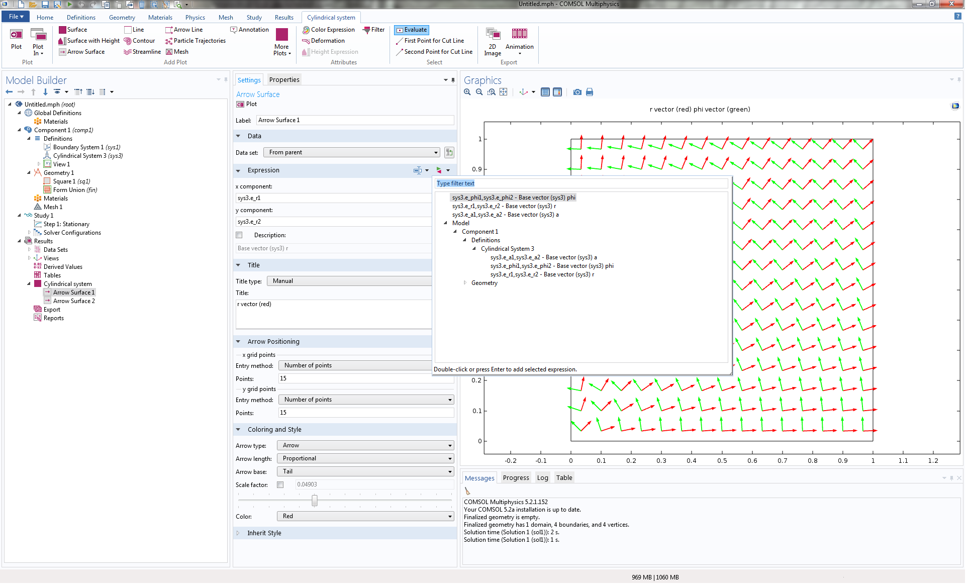969x587 pixels.
Task: Click the print icon in Graphics toolbar
Action: tap(590, 92)
